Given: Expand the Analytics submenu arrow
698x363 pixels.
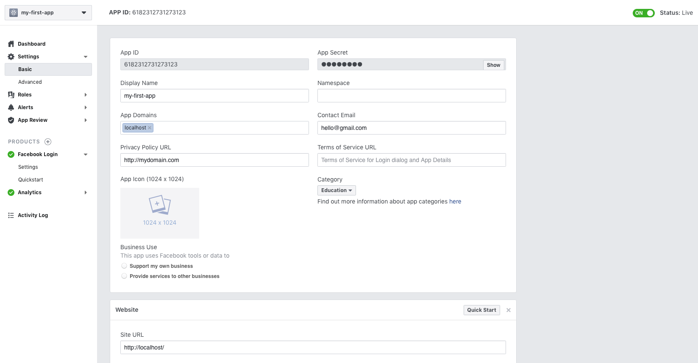Looking at the screenshot, I should click(86, 192).
